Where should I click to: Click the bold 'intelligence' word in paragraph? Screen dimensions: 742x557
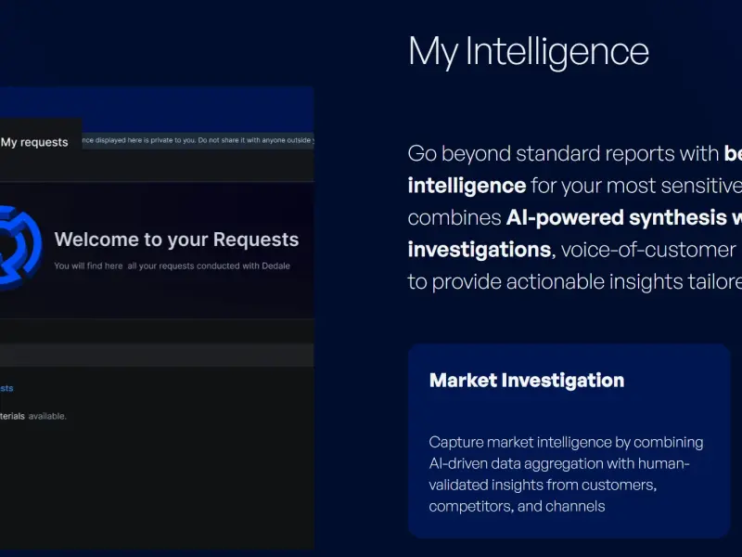[x=467, y=185]
